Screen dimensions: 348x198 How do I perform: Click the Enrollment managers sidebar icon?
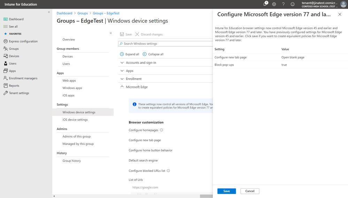point(6,78)
